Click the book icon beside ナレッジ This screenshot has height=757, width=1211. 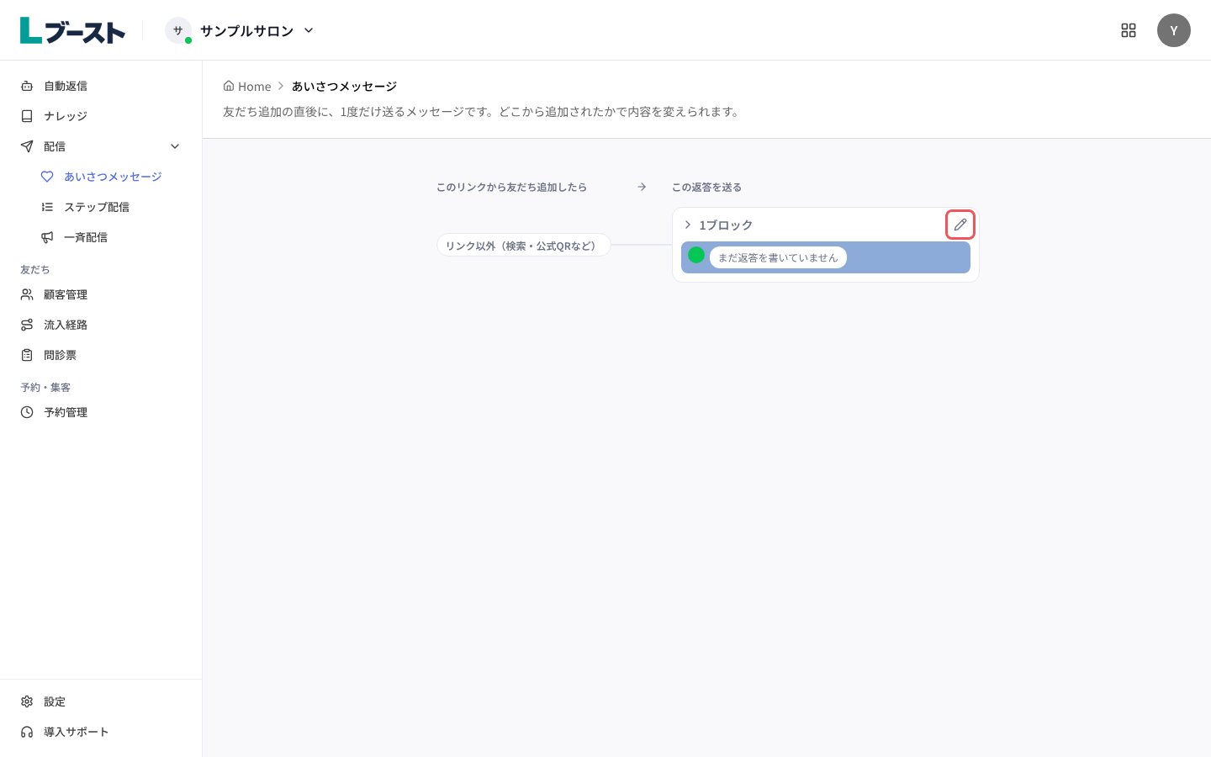click(x=27, y=116)
